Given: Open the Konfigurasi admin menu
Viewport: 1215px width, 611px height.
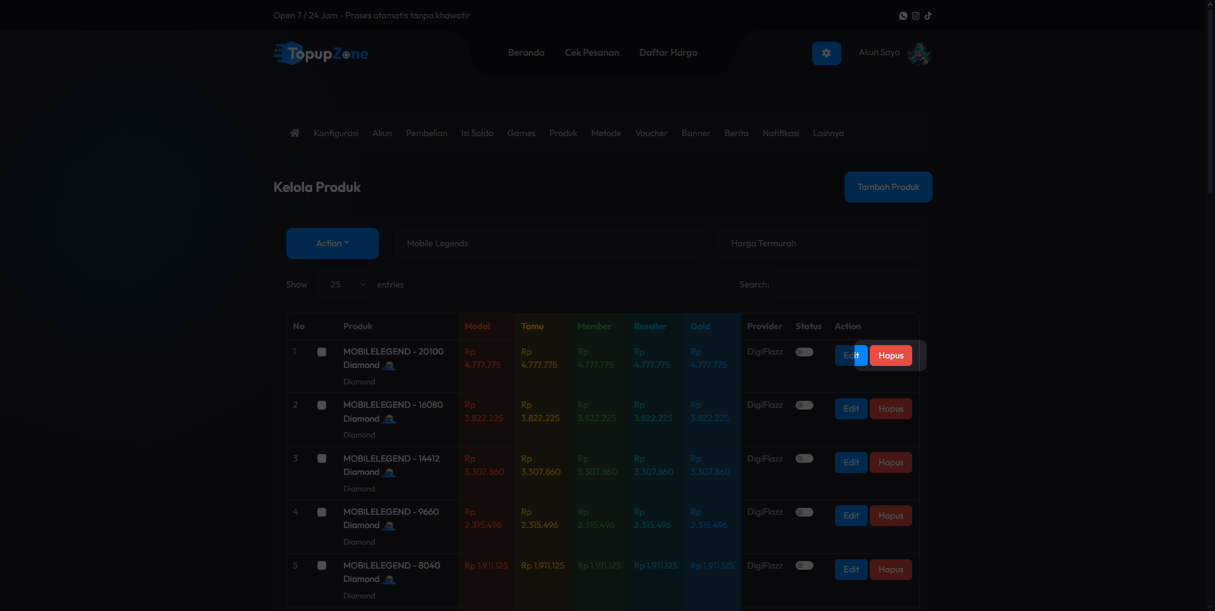Looking at the screenshot, I should click(x=336, y=133).
